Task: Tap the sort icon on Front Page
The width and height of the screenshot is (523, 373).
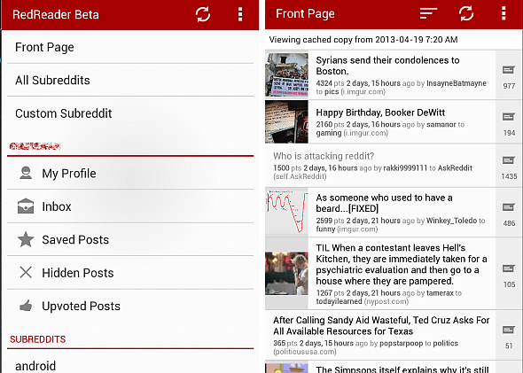Action: point(428,13)
